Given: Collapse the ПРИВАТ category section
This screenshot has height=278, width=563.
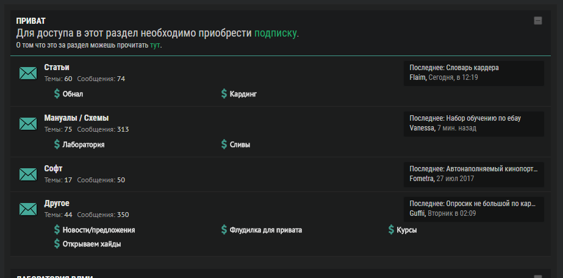Looking at the screenshot, I should tap(537, 21).
